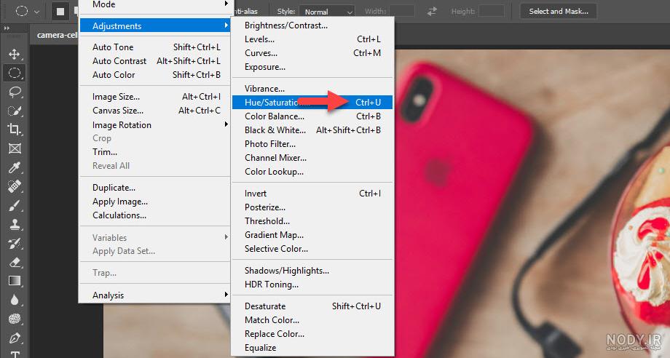The image size is (670, 358).
Task: Choose Desaturate adjustment
Action: (312, 306)
